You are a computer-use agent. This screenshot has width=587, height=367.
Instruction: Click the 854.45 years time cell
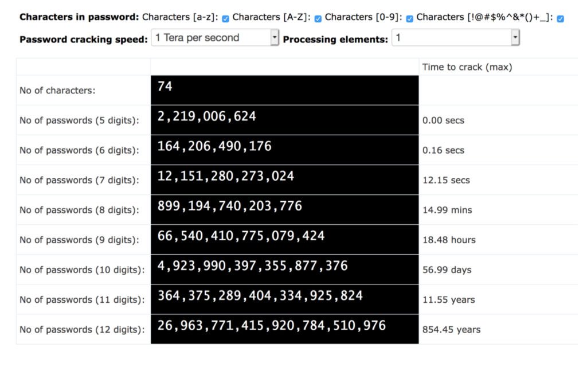click(x=451, y=330)
